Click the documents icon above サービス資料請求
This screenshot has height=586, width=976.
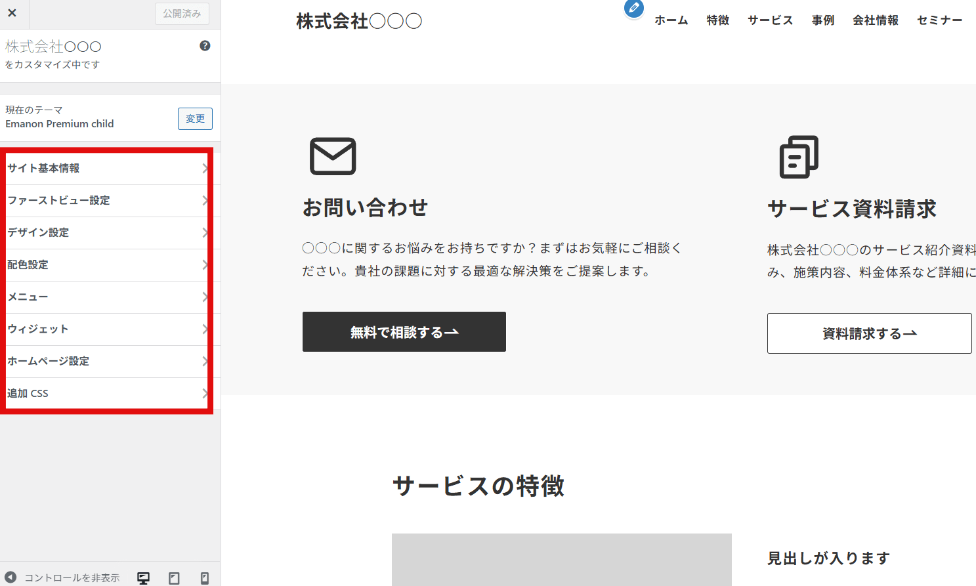tap(798, 157)
